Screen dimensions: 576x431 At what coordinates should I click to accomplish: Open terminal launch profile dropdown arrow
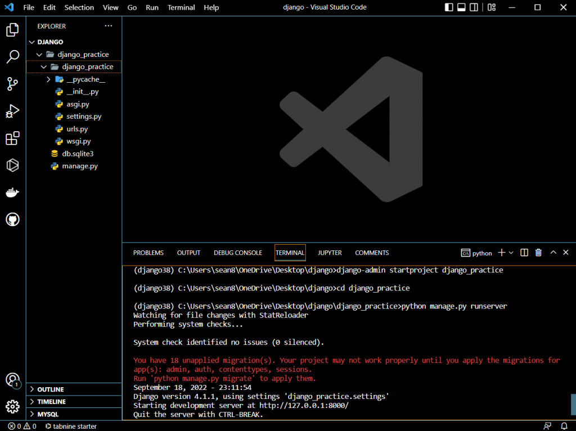[x=511, y=253]
